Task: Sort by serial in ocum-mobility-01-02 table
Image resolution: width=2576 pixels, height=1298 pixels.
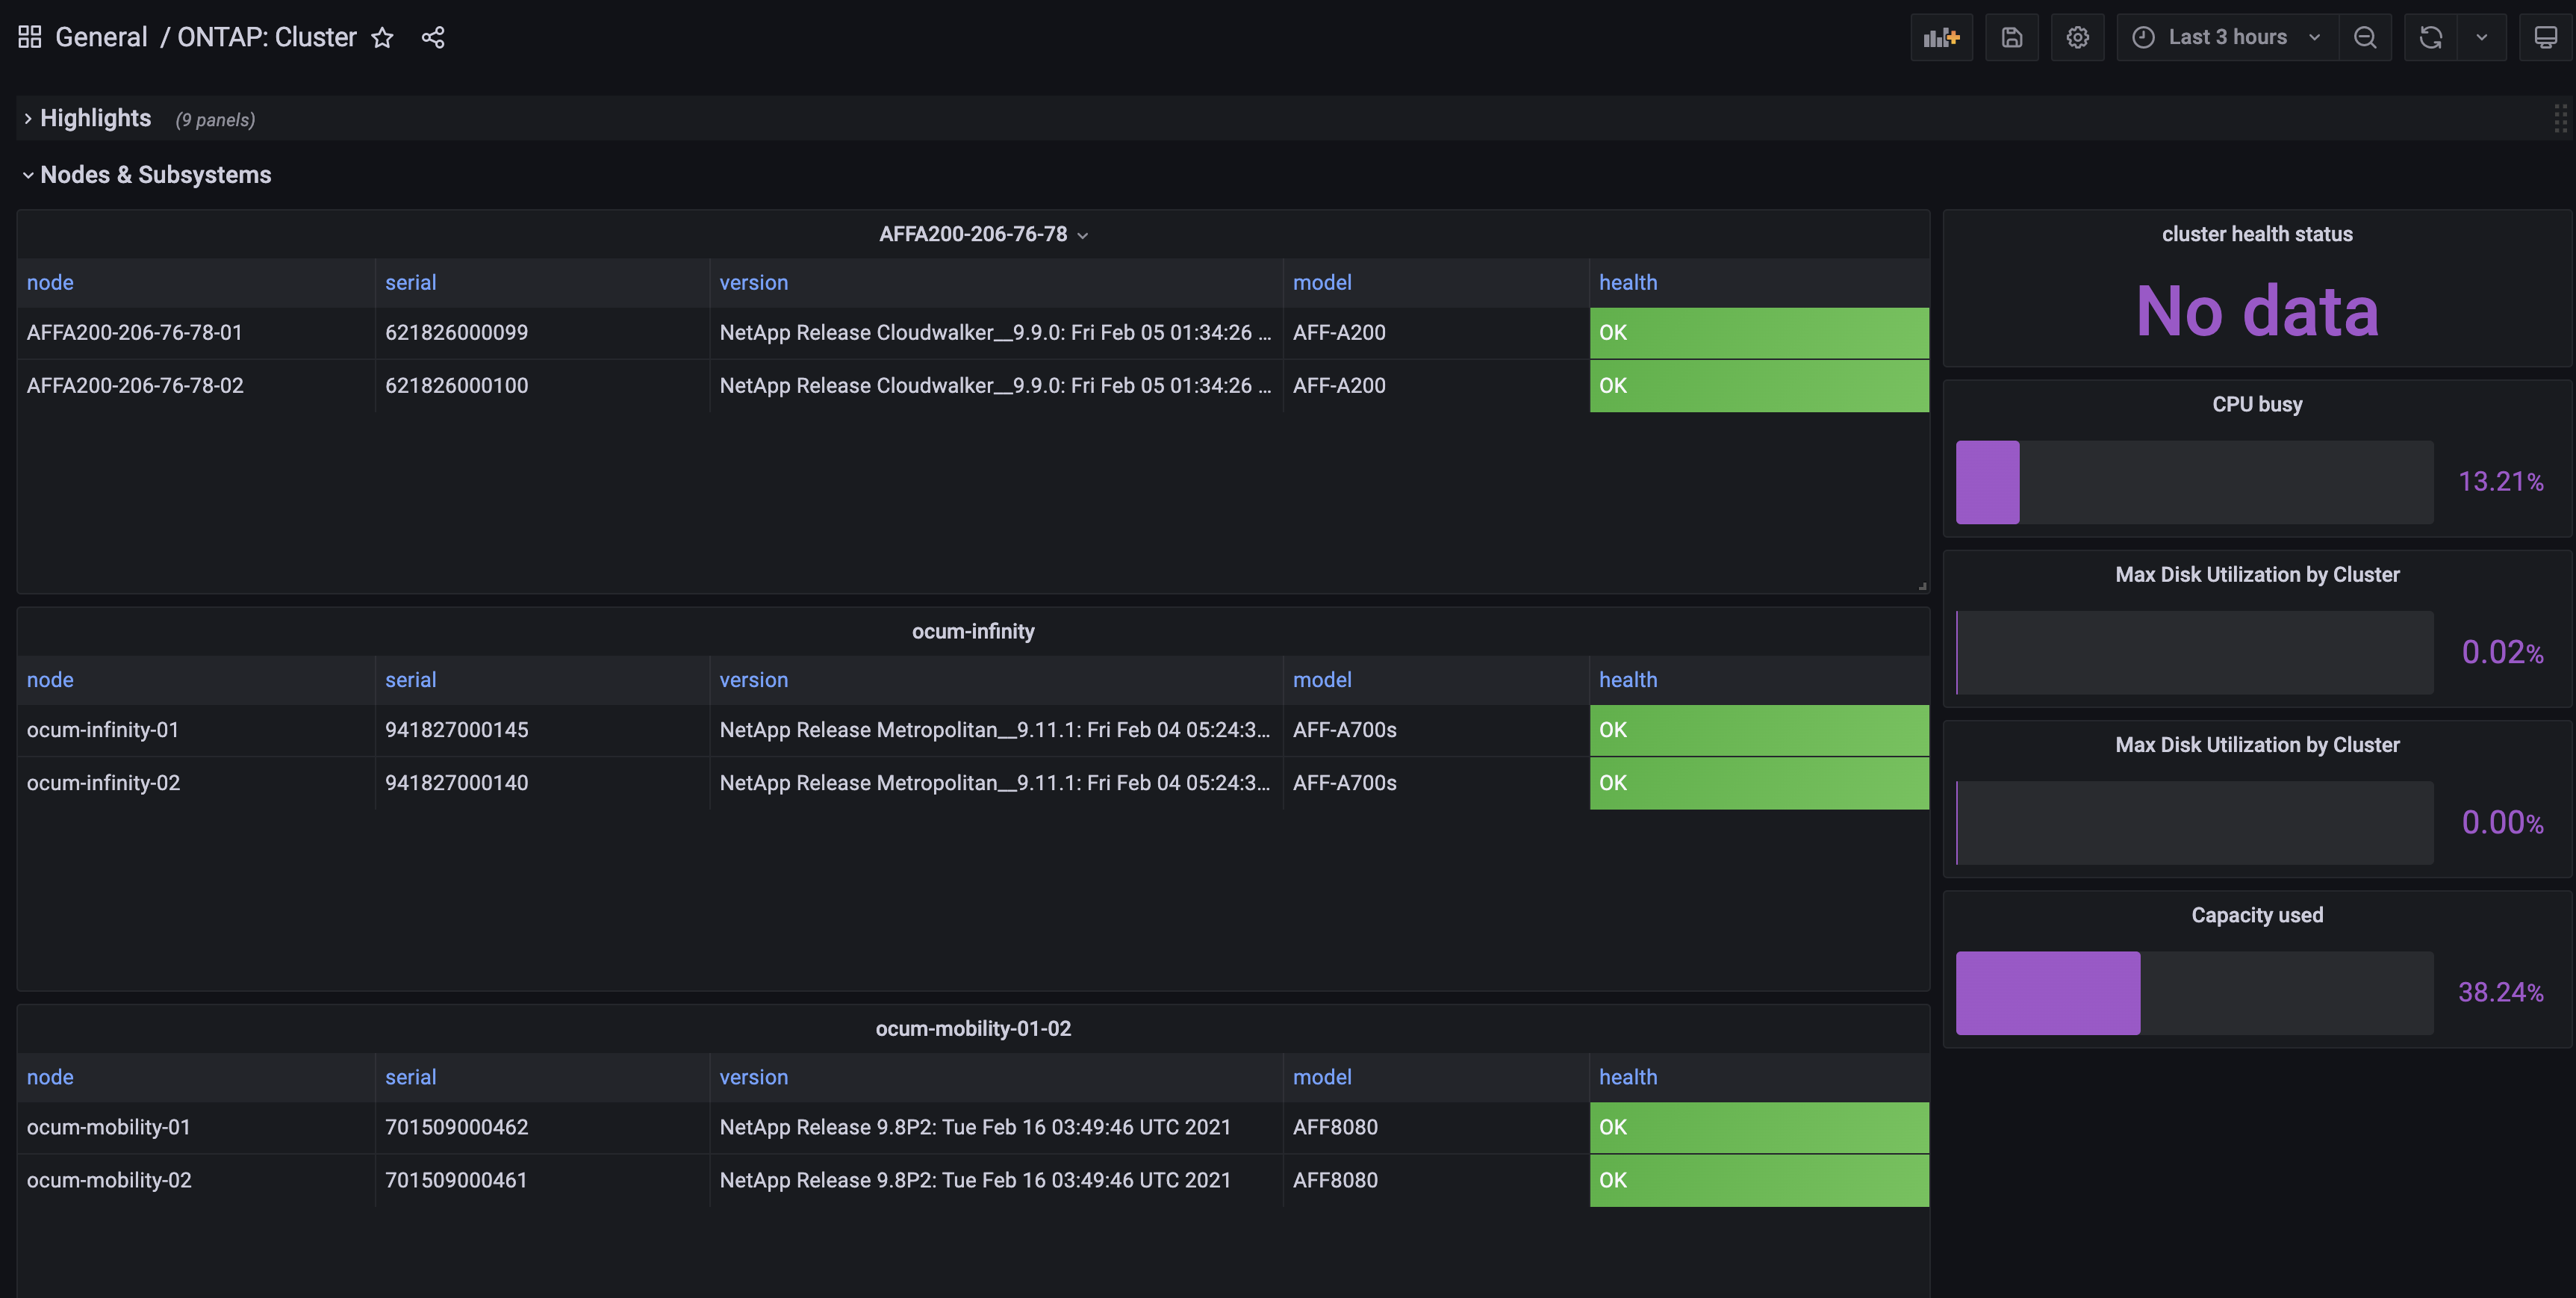Action: [410, 1077]
